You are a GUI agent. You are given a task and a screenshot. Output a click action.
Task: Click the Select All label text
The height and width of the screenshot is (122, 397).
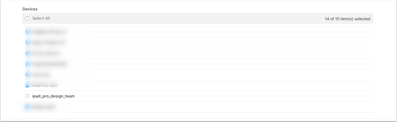41,18
